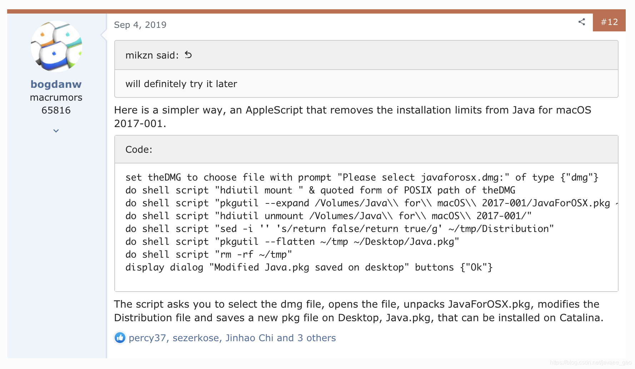Click the 'Sep 4, 2019' post date

click(140, 25)
